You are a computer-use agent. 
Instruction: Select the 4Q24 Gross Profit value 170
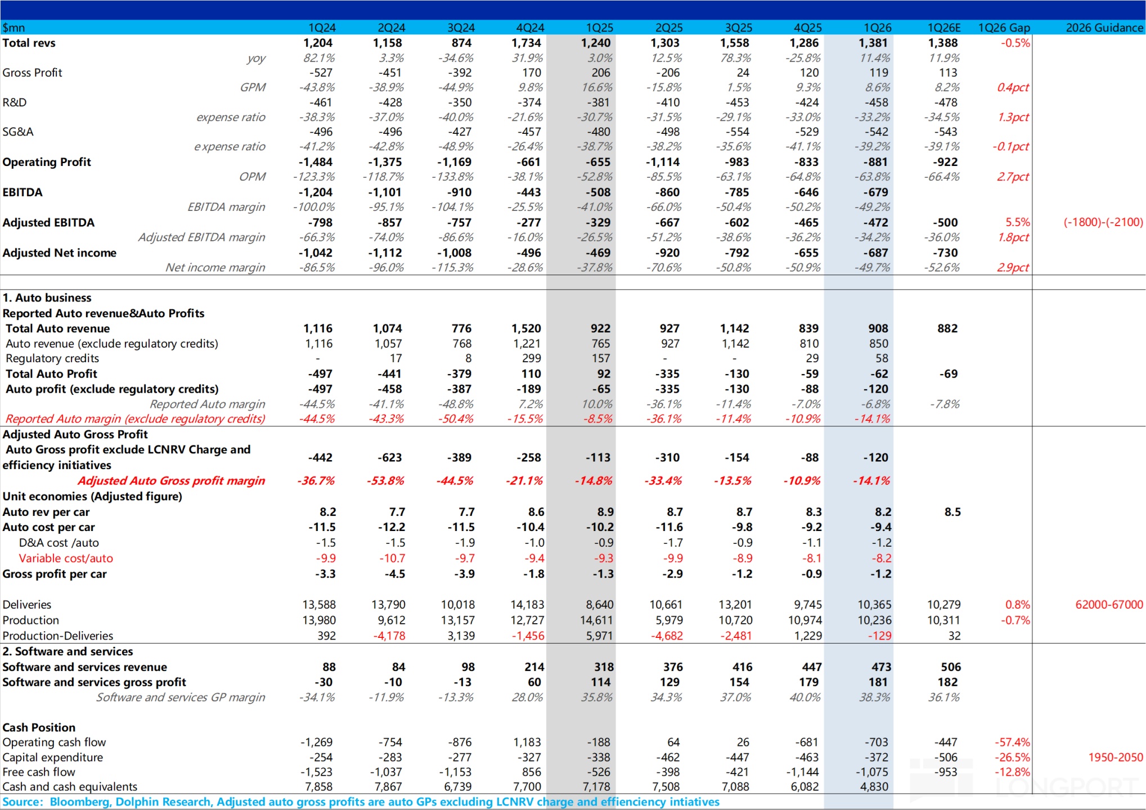click(x=532, y=73)
